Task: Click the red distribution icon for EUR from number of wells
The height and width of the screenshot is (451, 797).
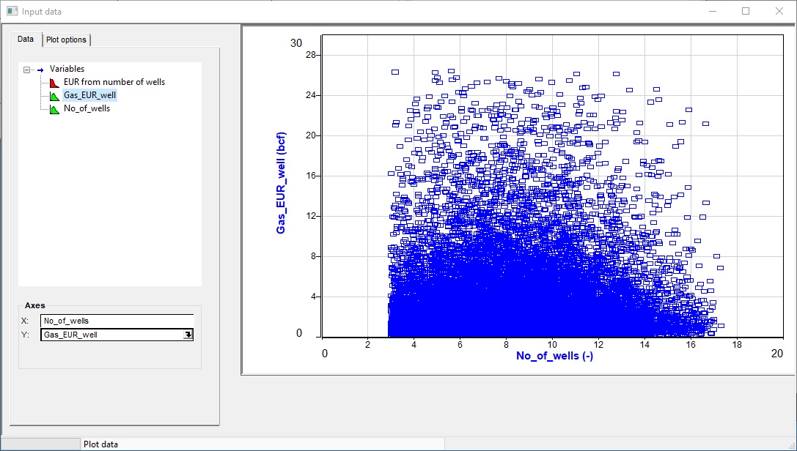Action: 55,82
